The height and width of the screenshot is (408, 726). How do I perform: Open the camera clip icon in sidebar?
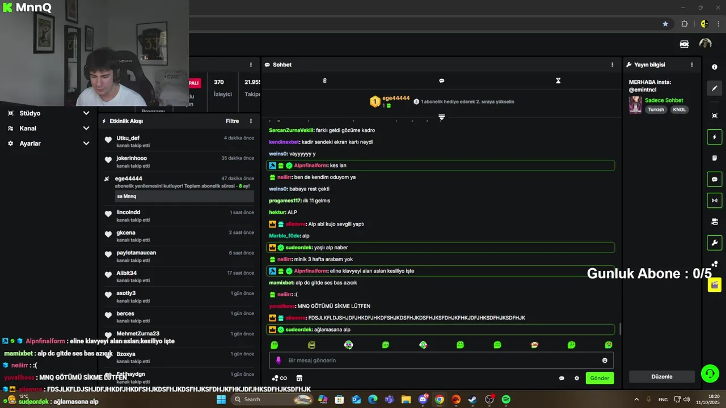coord(714,222)
